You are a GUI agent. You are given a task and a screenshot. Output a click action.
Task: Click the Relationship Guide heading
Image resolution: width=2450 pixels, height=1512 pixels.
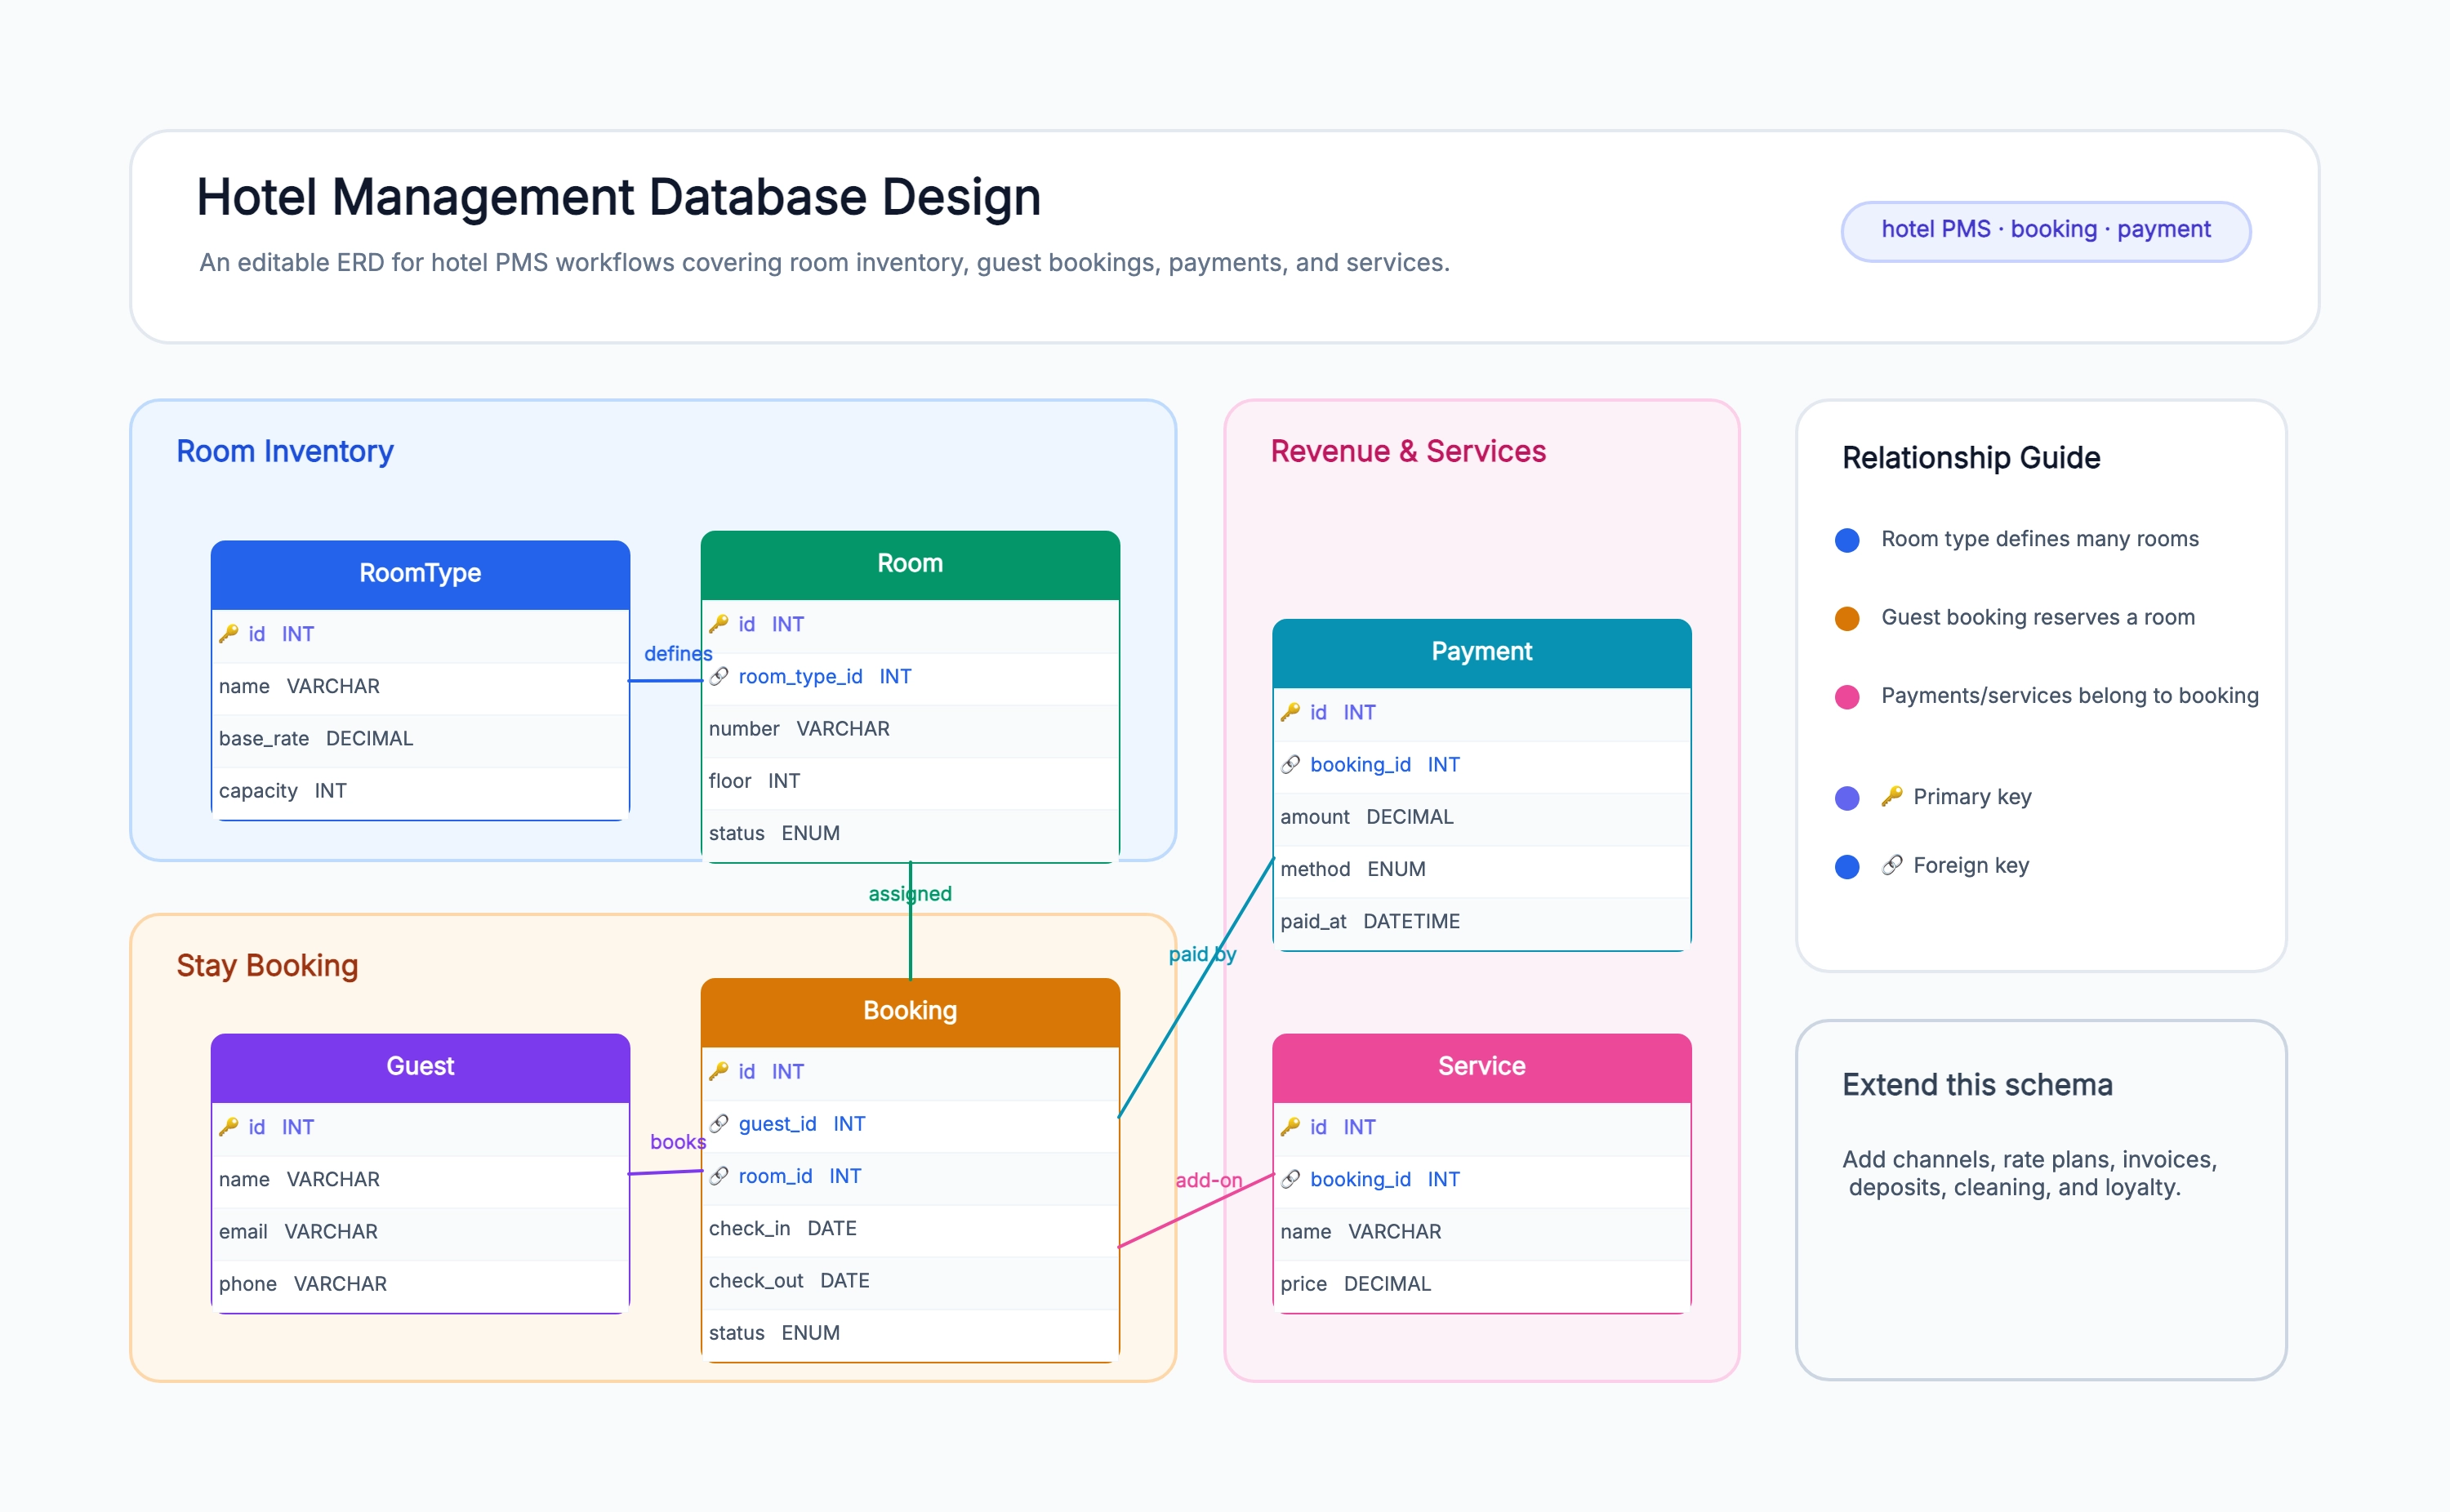point(1971,458)
